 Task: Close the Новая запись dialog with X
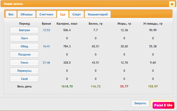click(172, 4)
